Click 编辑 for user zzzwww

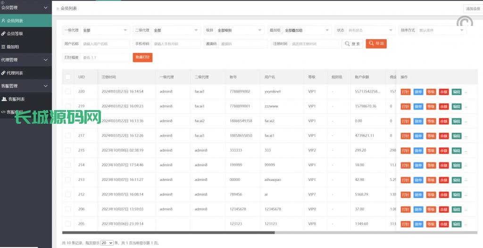[x=456, y=106]
